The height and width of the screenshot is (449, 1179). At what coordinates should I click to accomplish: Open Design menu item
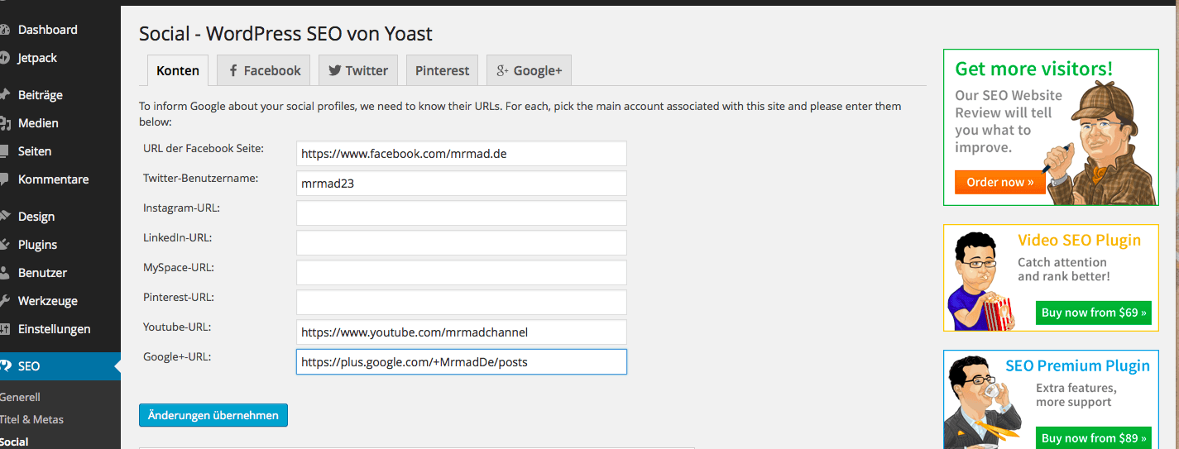pyautogui.click(x=36, y=217)
